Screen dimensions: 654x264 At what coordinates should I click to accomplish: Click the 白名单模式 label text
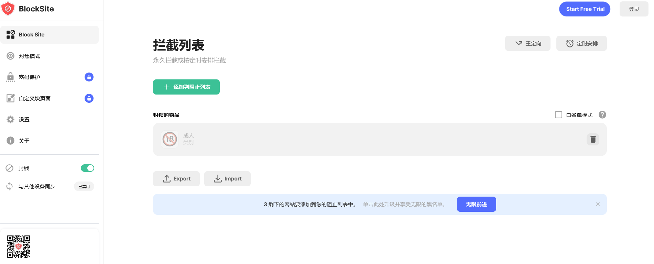(579, 115)
